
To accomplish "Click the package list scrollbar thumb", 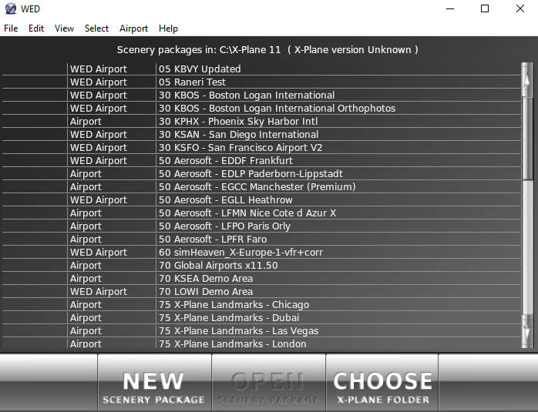I will pos(527,138).
